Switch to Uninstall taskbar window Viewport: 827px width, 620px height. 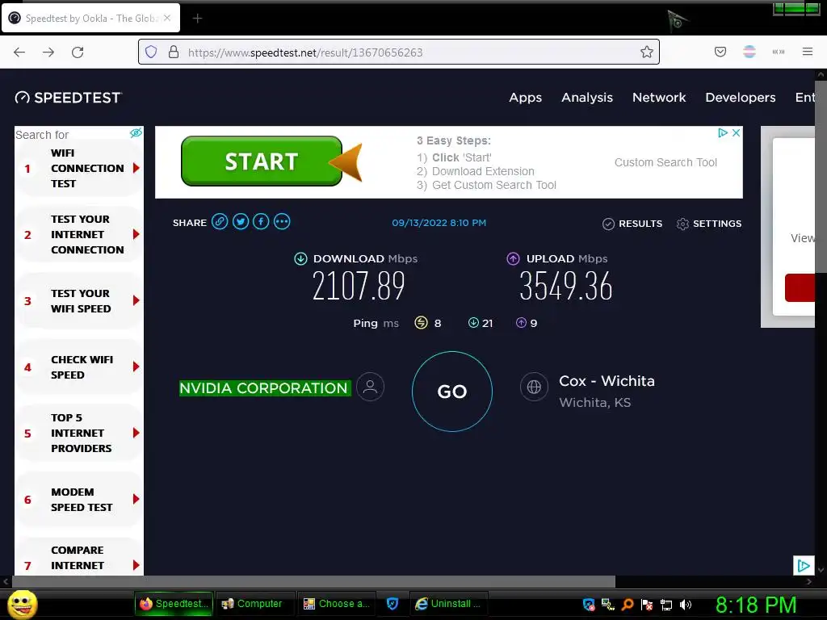pyautogui.click(x=448, y=604)
